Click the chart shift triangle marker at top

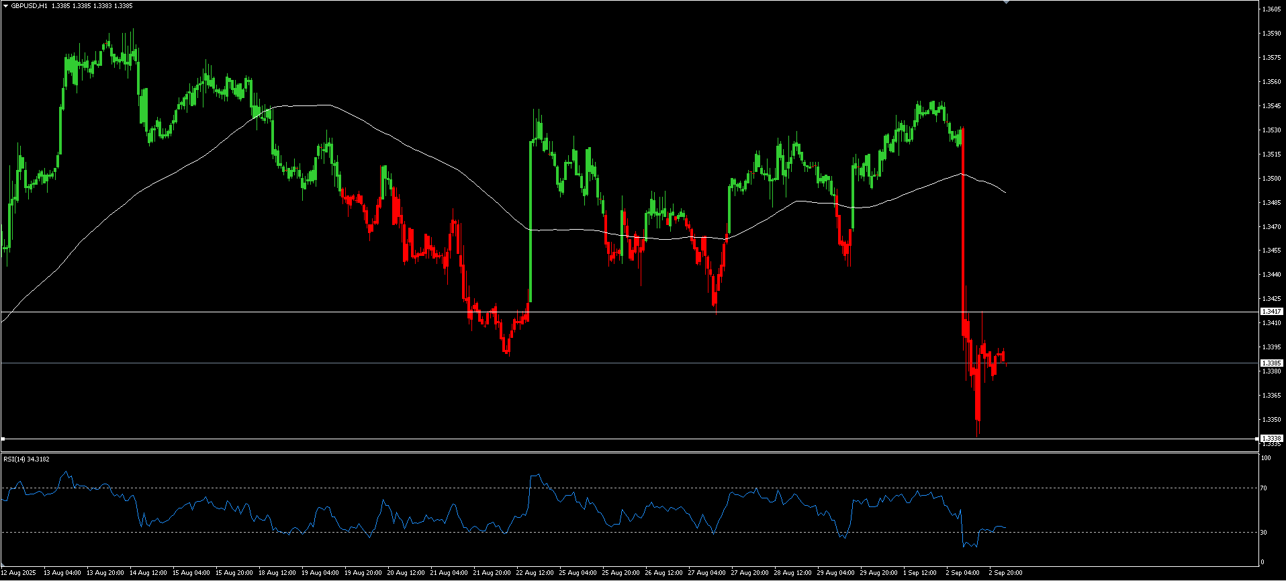click(1006, 3)
